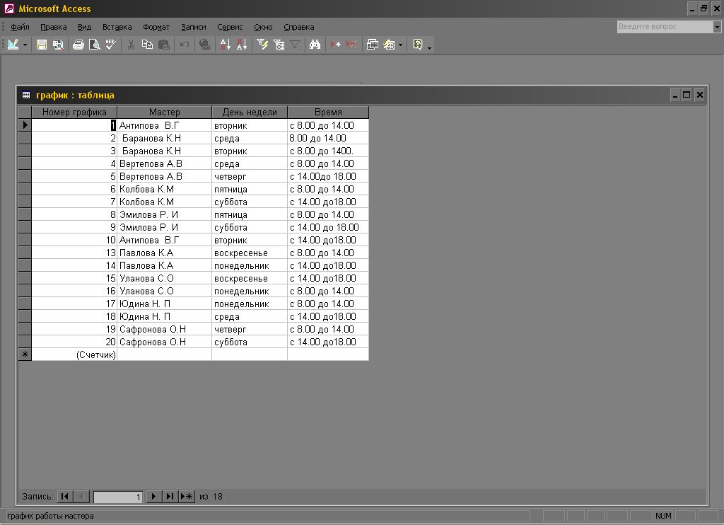Screen dimensions: 724x525
Task: Go to first record button
Action: pos(64,497)
